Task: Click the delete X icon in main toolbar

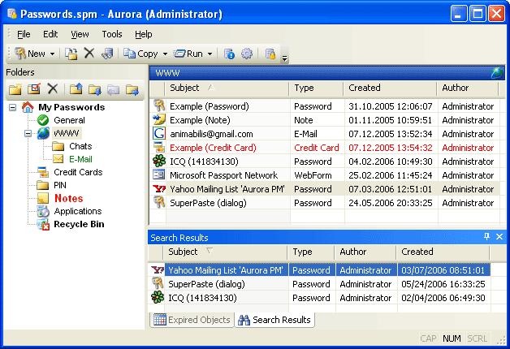Action: 89,54
